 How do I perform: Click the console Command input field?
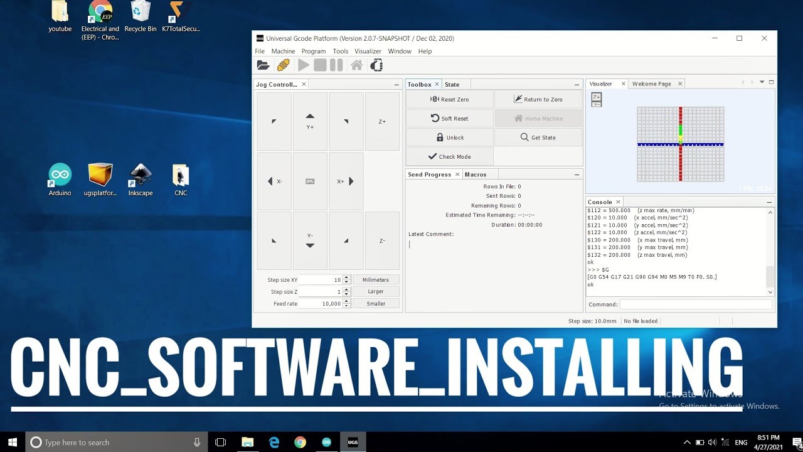click(696, 304)
